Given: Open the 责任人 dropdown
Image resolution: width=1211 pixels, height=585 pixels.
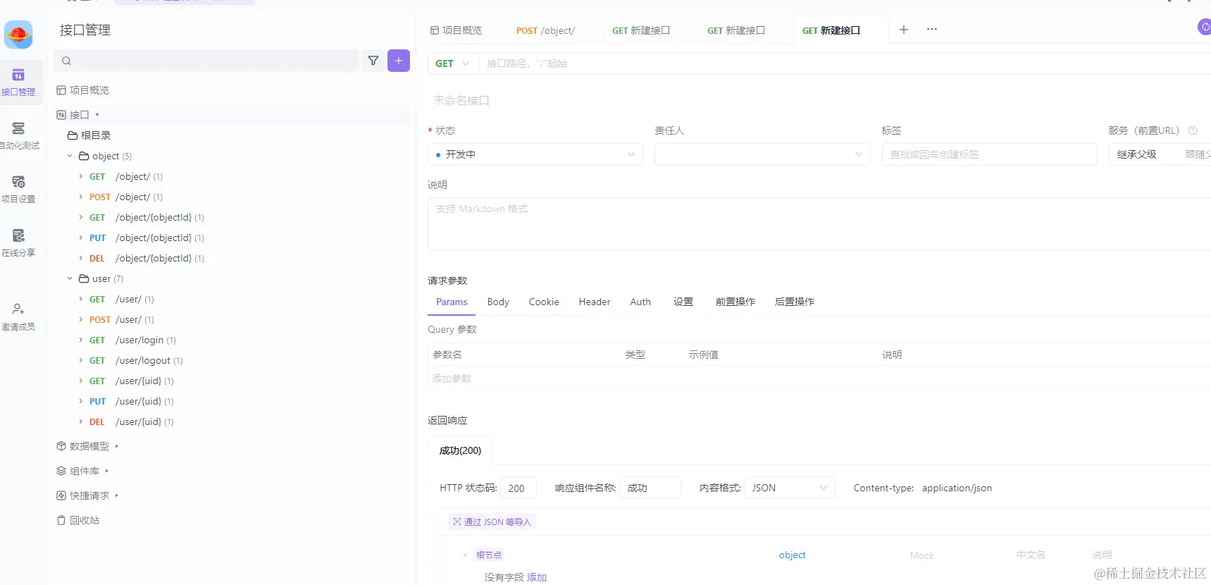Looking at the screenshot, I should [x=762, y=154].
